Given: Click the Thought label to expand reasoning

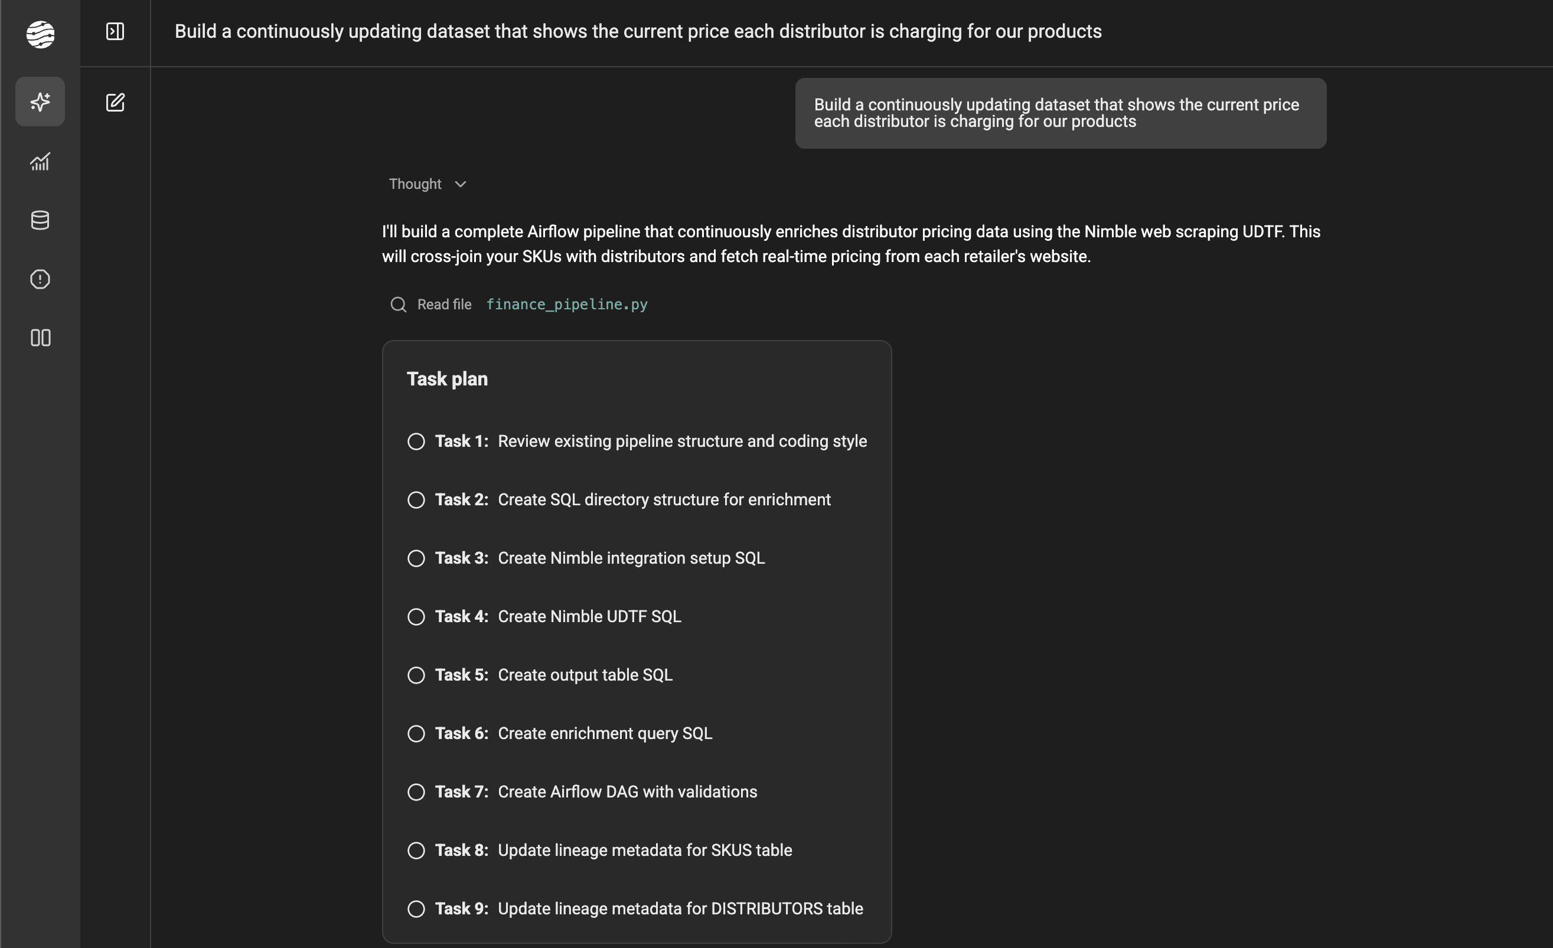Looking at the screenshot, I should click(x=415, y=184).
